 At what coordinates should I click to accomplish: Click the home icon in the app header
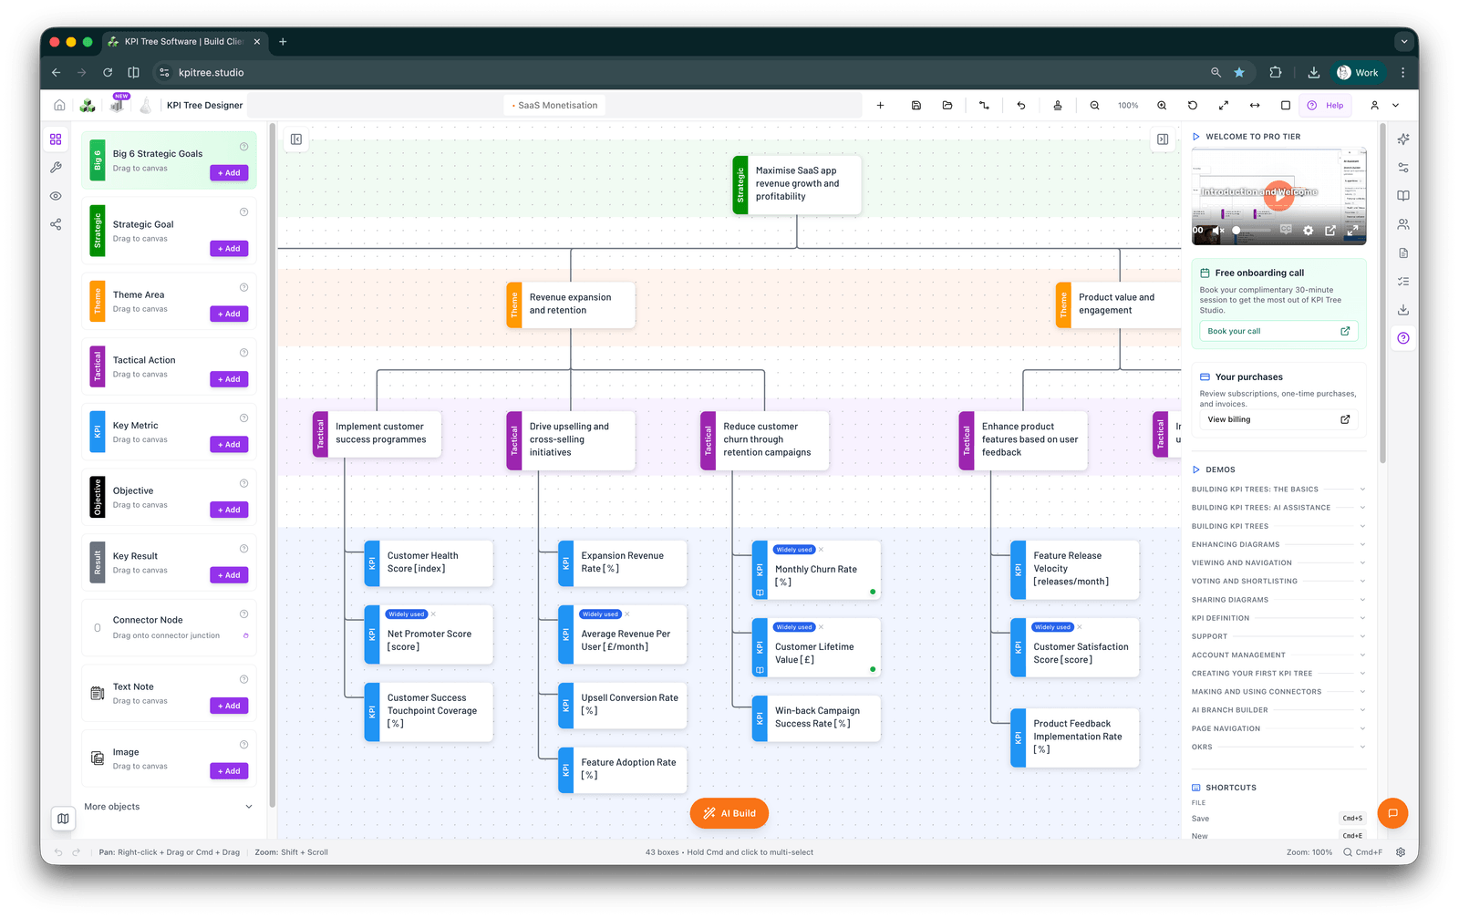click(x=59, y=105)
